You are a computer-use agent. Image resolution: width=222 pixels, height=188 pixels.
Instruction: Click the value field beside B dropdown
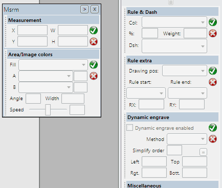(80, 87)
